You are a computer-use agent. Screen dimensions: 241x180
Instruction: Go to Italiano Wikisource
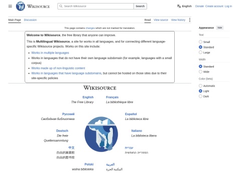(x=137, y=130)
